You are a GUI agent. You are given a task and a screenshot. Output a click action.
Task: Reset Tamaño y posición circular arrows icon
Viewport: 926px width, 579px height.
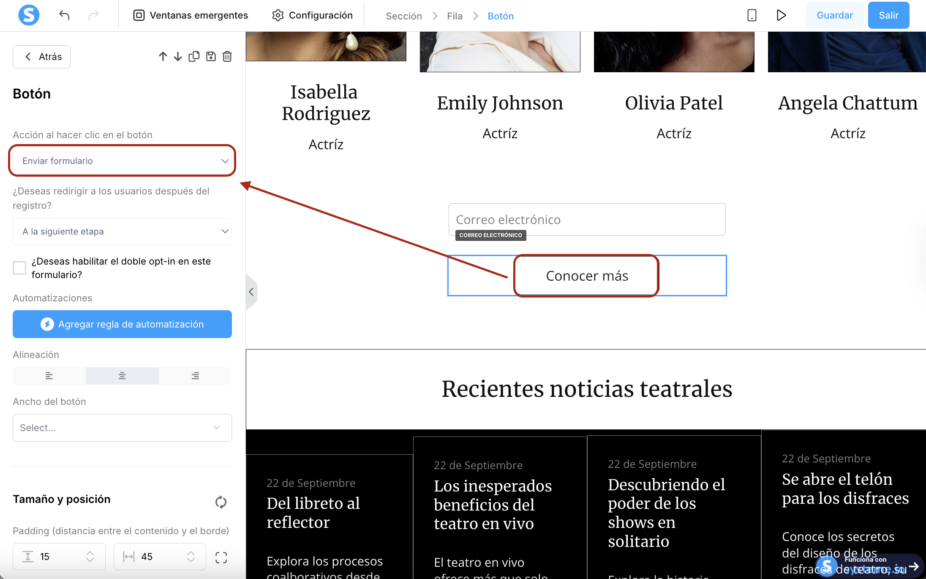pyautogui.click(x=221, y=502)
